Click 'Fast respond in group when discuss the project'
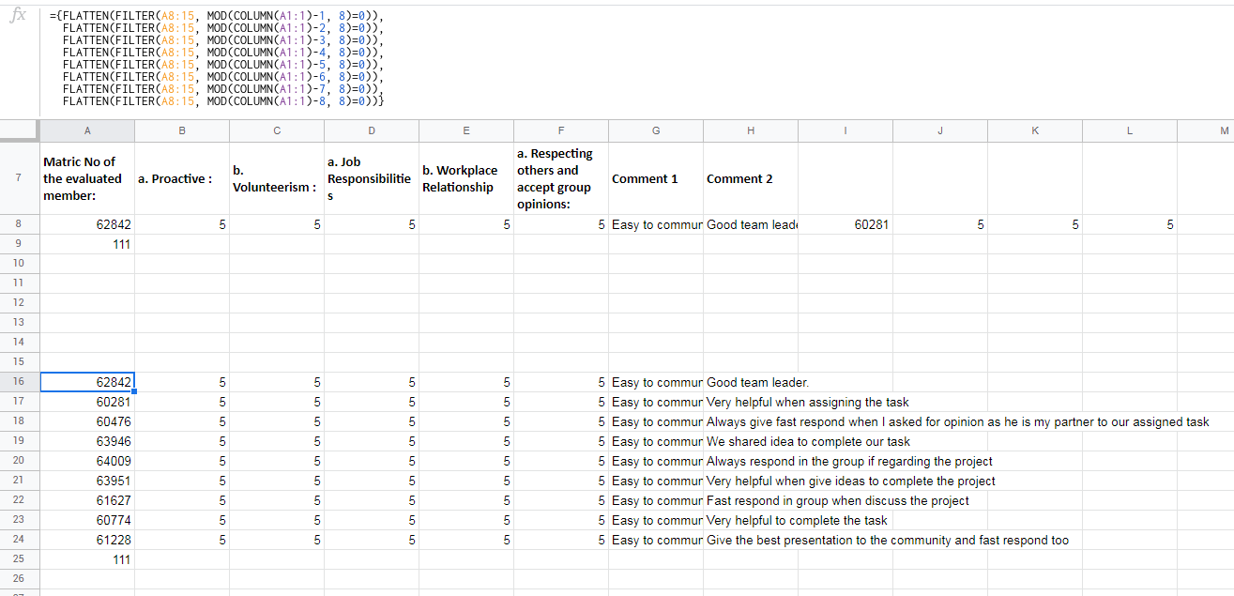The height and width of the screenshot is (596, 1234). pos(837,500)
